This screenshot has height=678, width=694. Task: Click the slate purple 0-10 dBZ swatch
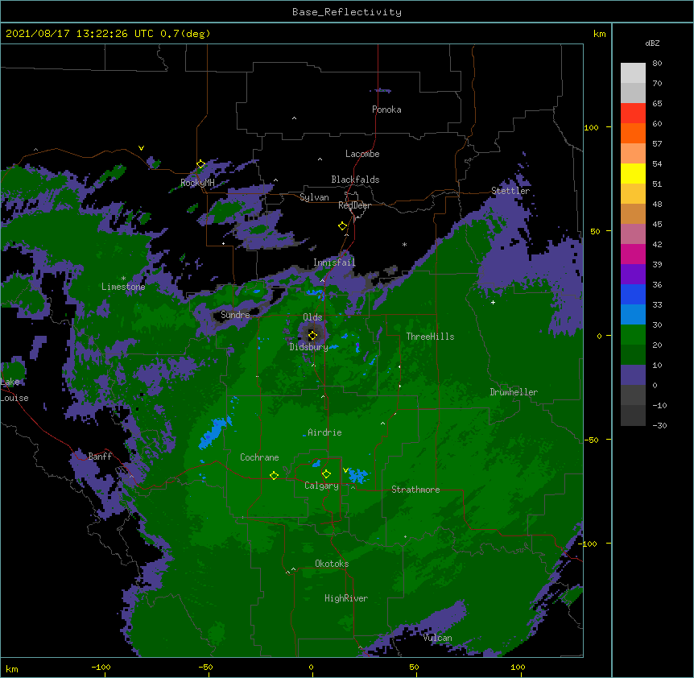(633, 375)
